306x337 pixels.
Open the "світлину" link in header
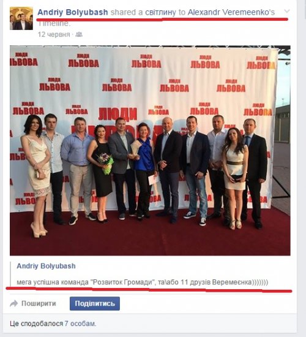(160, 12)
